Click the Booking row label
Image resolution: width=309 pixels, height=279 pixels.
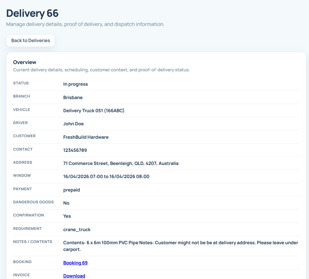point(21,262)
